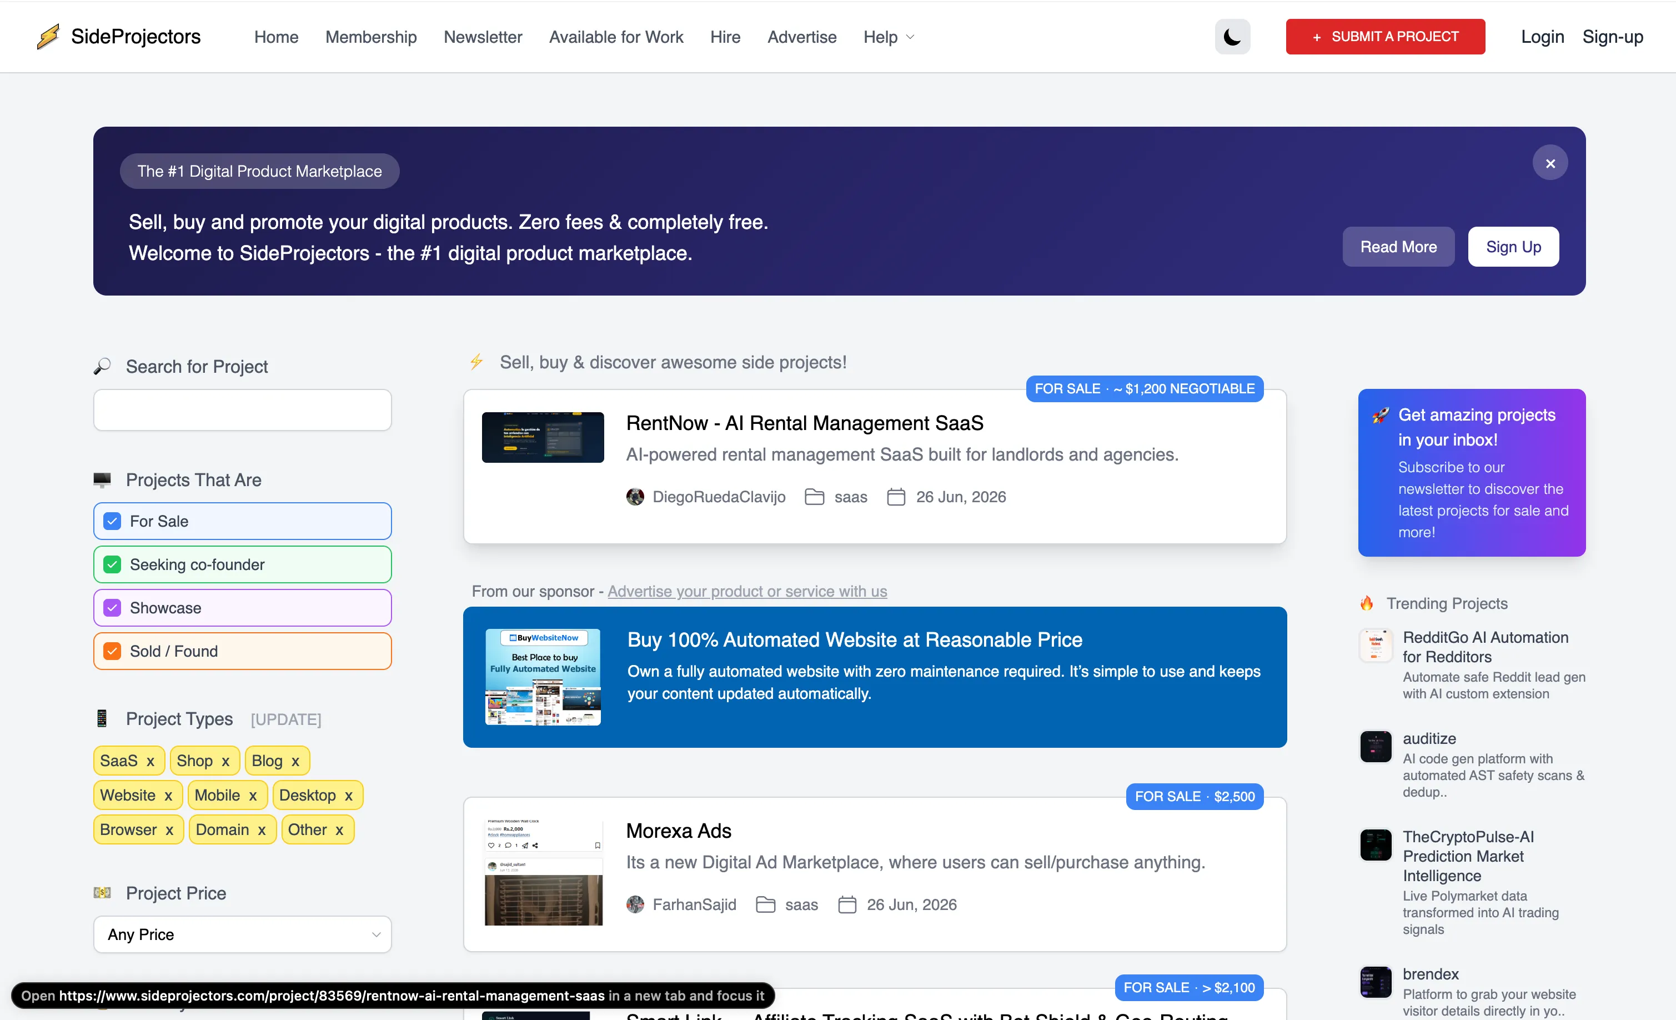
Task: Click the Login link
Action: 1542,37
